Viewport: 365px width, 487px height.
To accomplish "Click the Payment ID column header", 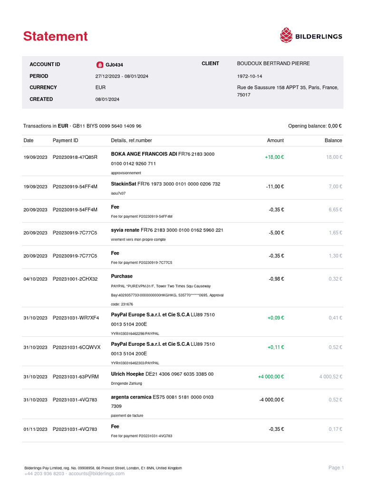I will pyautogui.click(x=66, y=140).
